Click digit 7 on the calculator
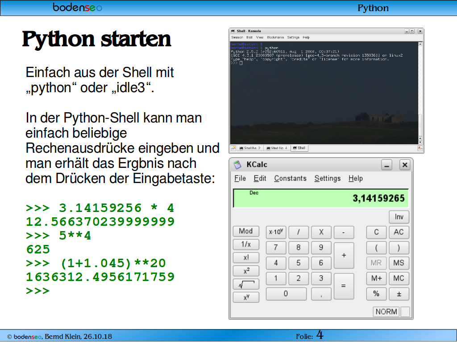Viewport: 457px width, 342px height. pos(276,248)
